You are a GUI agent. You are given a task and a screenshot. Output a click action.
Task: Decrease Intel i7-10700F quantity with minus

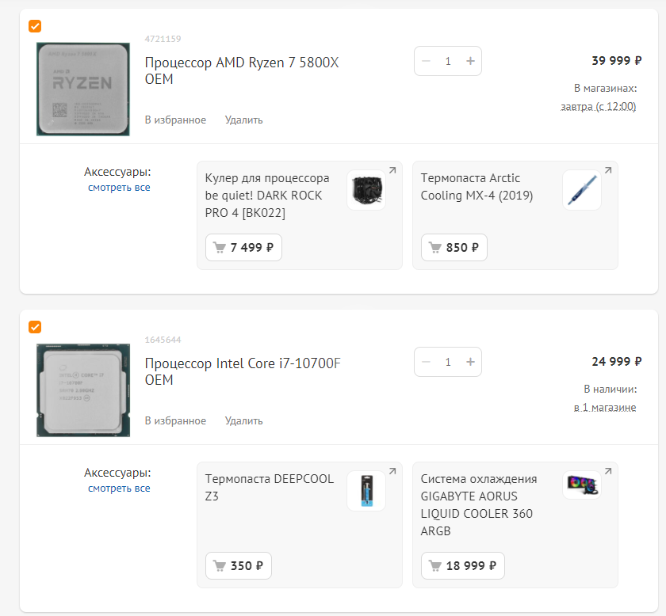coord(426,362)
